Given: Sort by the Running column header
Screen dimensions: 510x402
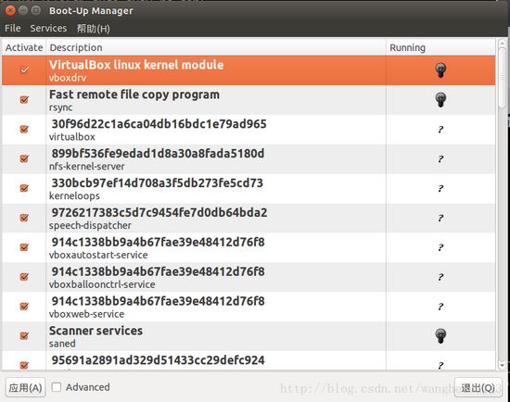Looking at the screenshot, I should coord(440,48).
